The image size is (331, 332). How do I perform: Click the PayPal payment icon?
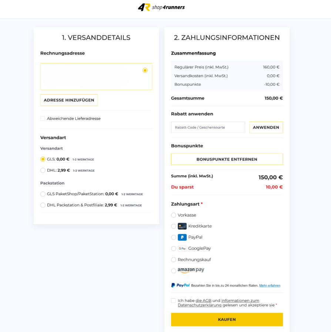point(182,238)
